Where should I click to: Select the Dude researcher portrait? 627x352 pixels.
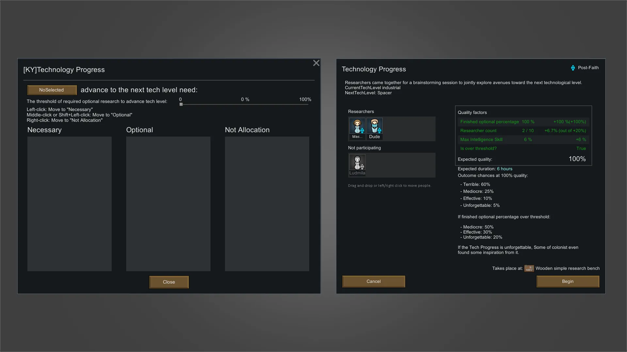(375, 126)
